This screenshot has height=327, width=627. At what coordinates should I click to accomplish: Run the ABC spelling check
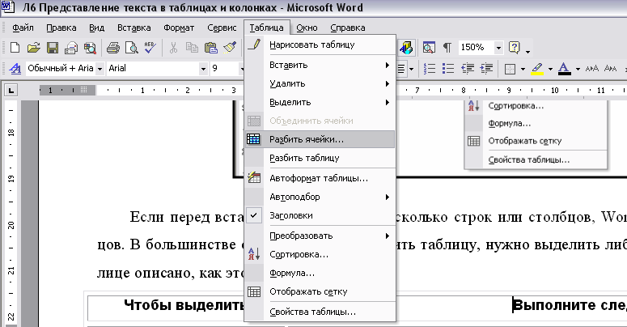tap(150, 48)
